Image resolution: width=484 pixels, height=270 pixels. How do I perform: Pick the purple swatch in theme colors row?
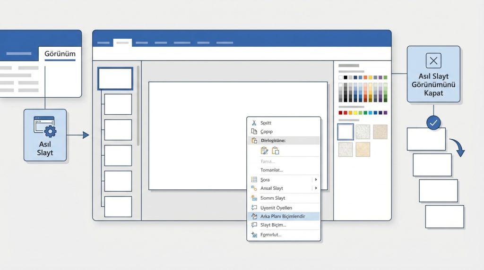[380, 77]
